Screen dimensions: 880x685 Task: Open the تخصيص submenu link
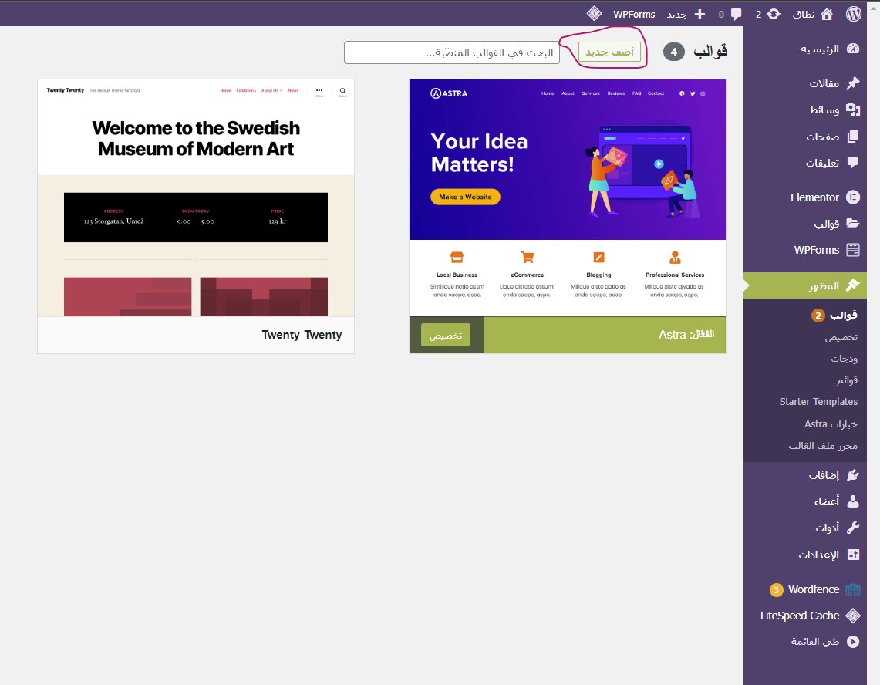point(841,337)
